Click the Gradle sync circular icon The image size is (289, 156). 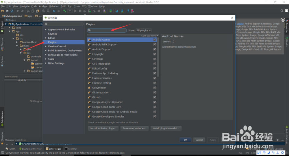coord(110,11)
